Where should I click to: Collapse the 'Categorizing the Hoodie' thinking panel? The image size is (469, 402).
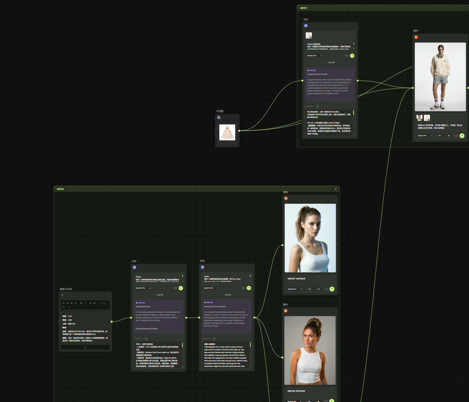pyautogui.click(x=351, y=70)
